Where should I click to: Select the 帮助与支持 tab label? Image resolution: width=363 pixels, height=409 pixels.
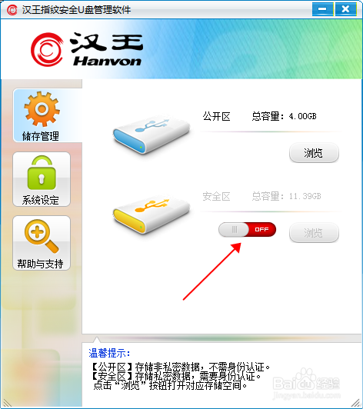tap(41, 264)
